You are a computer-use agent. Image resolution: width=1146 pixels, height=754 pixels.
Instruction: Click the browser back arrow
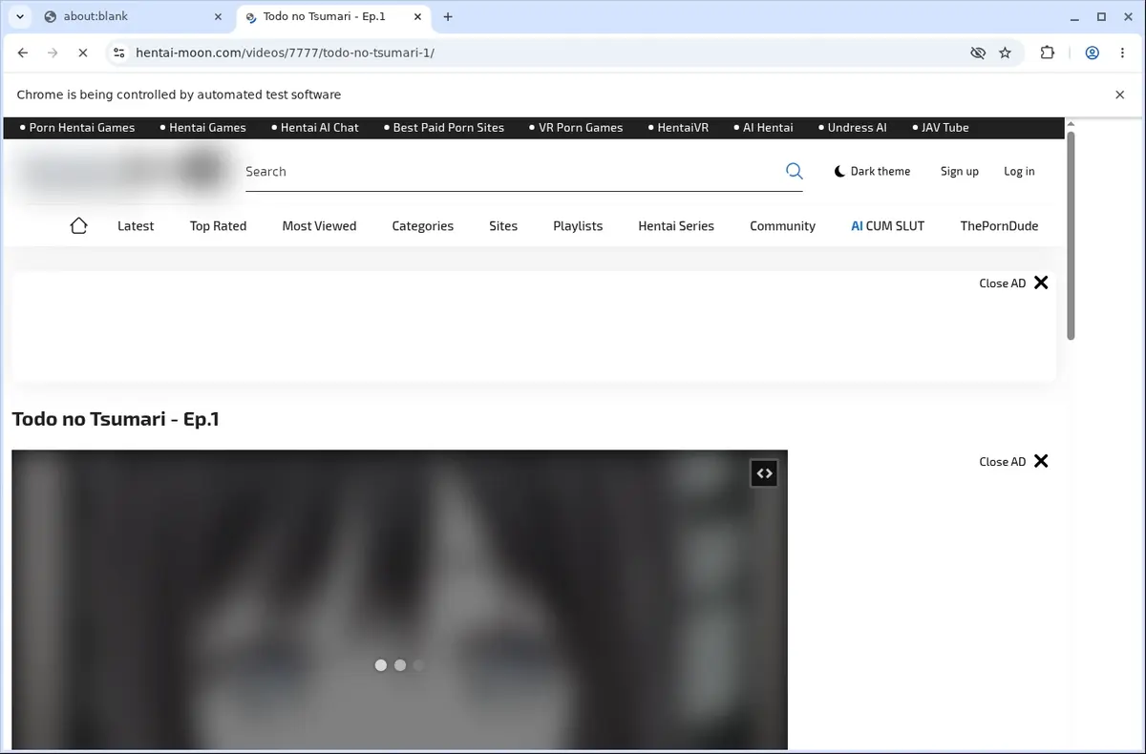(x=23, y=53)
